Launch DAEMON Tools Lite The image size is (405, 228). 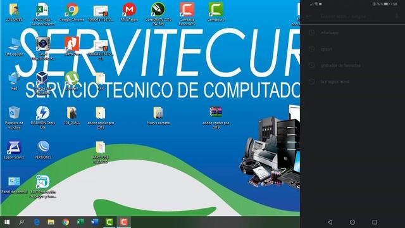[x=43, y=118]
